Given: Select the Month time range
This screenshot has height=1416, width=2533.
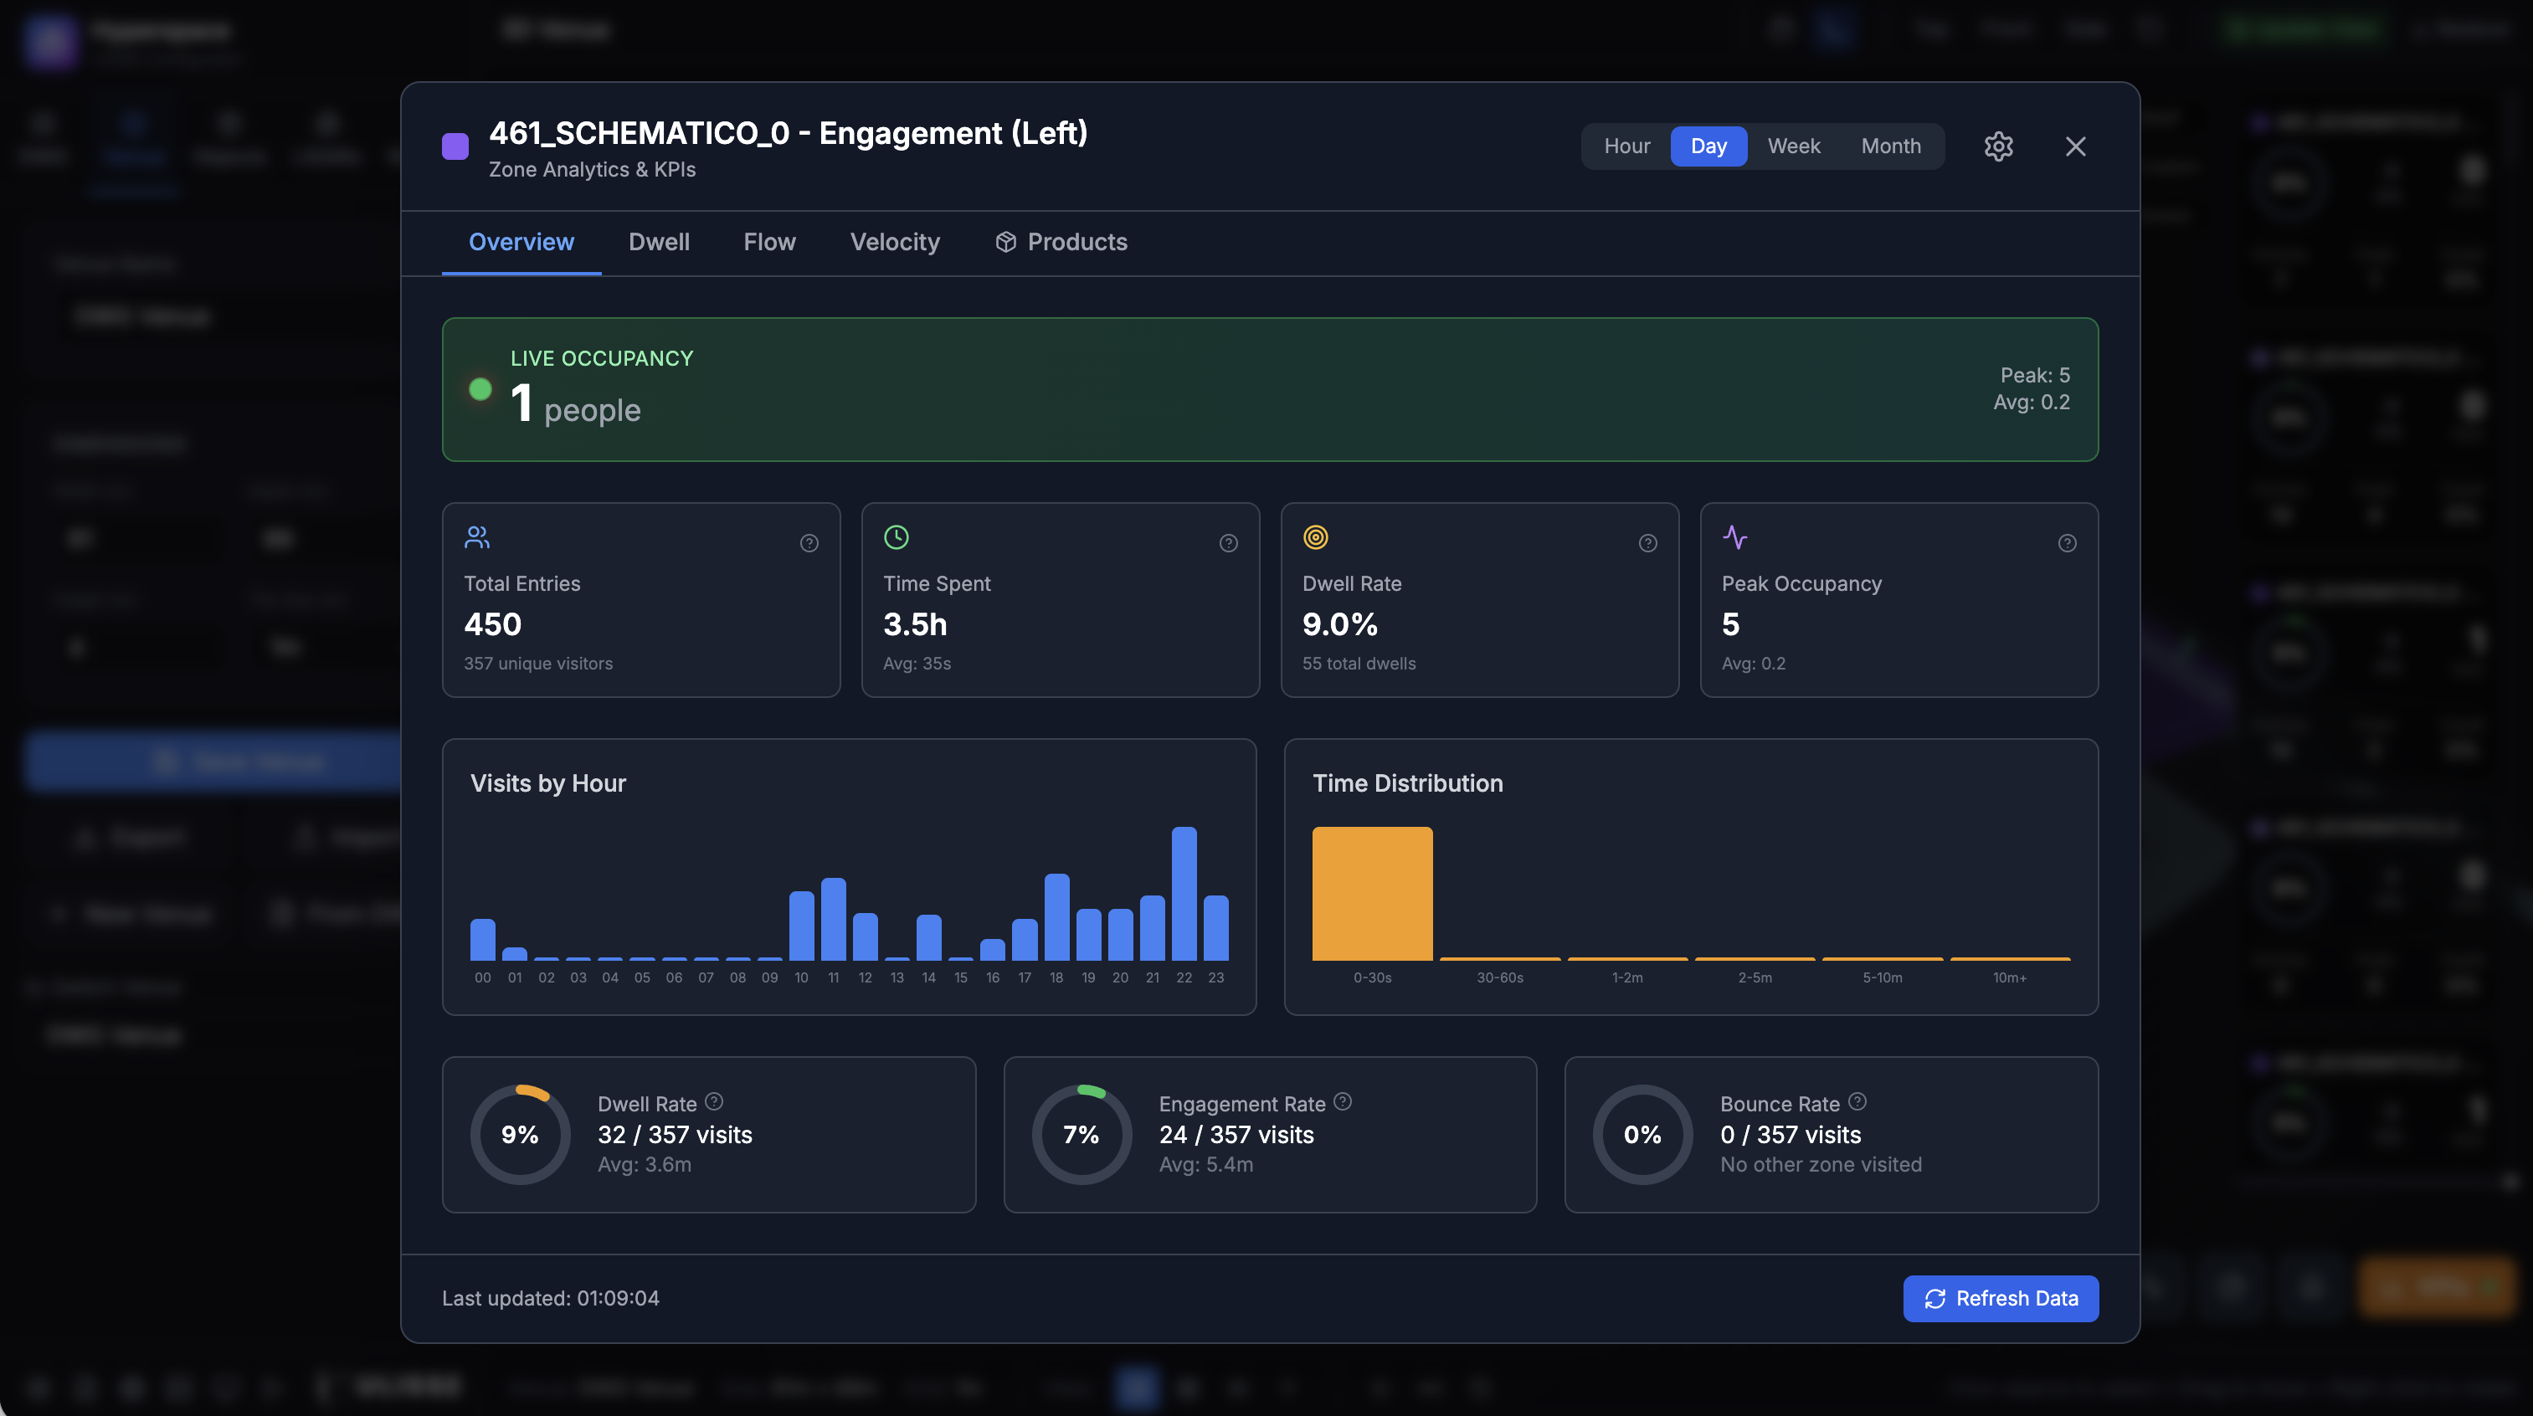Looking at the screenshot, I should point(1890,146).
